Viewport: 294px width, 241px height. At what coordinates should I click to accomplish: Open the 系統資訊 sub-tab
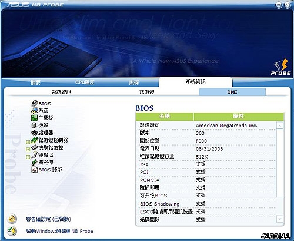coord(61,92)
